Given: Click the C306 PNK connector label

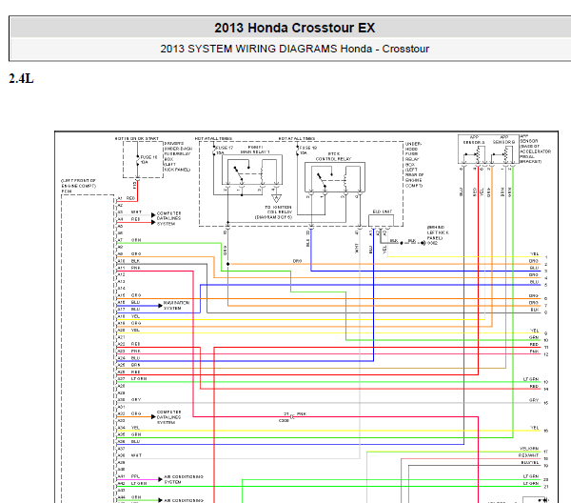Looking at the screenshot, I should click(x=294, y=417).
